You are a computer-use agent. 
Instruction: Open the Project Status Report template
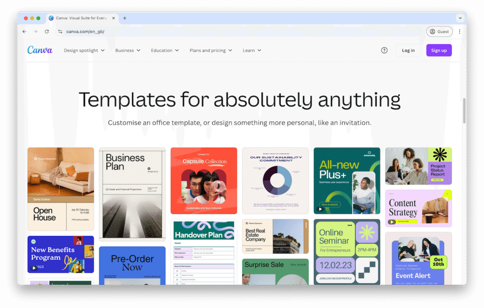coord(419,166)
